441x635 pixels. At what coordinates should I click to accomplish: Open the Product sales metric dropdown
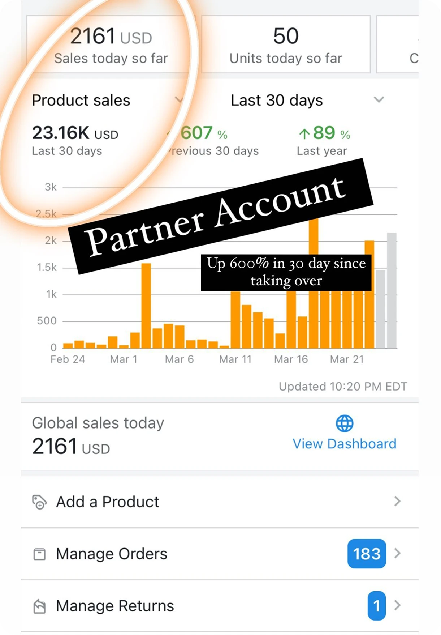point(178,99)
